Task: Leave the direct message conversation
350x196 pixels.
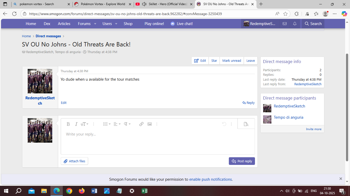Action: tap(251, 61)
